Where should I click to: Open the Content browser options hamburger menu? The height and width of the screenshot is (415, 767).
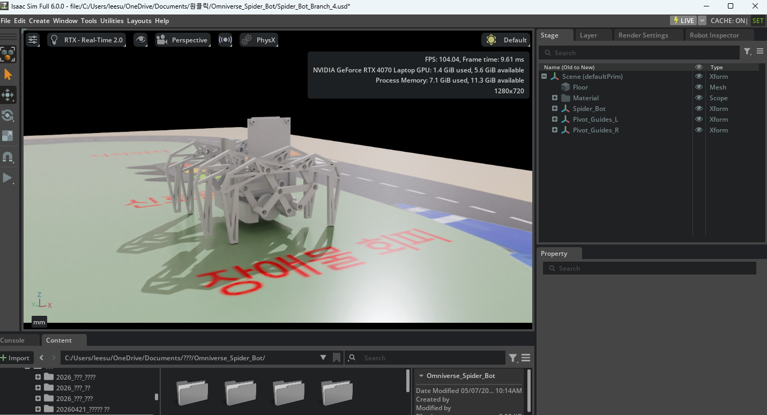click(x=526, y=358)
